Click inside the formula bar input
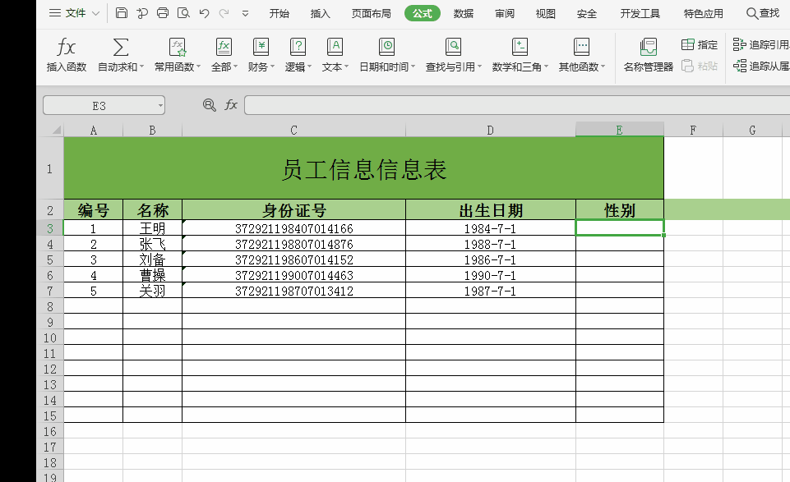 [x=517, y=105]
